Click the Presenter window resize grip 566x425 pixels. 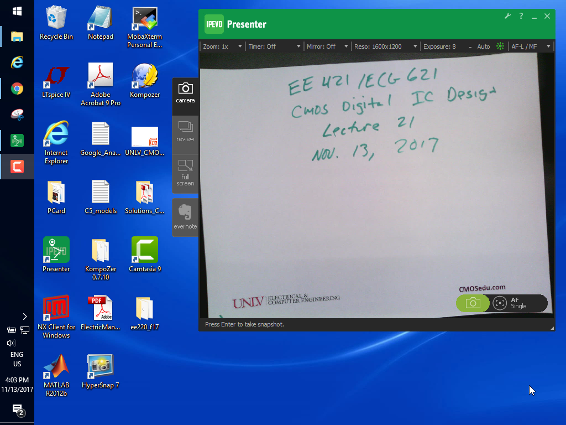click(x=552, y=328)
